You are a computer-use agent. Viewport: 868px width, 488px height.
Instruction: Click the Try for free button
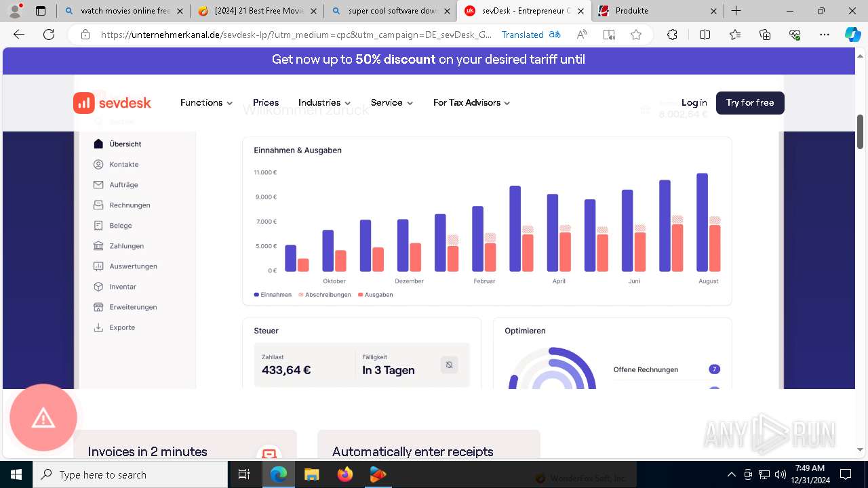[750, 103]
